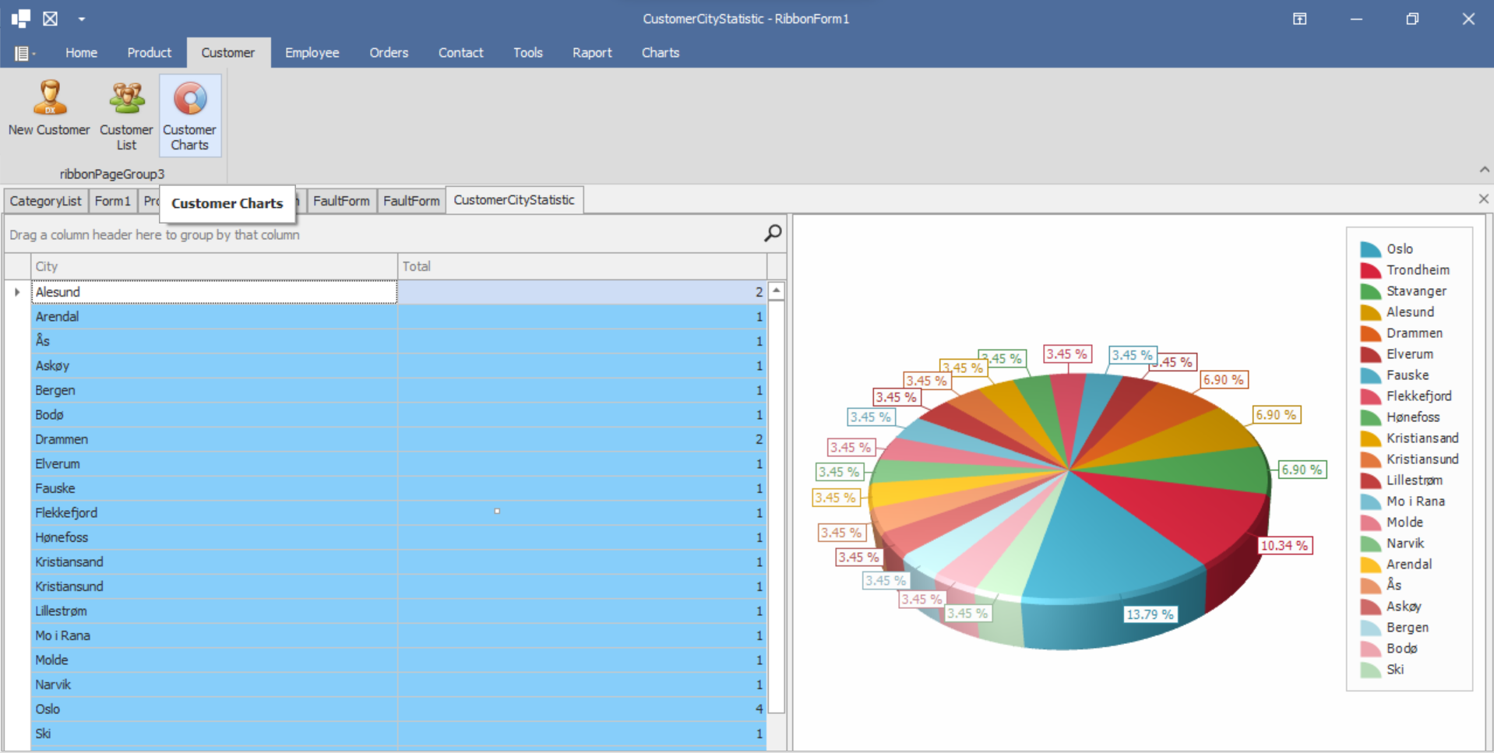
Task: Switch to the Employee ribbon tab
Action: point(312,53)
